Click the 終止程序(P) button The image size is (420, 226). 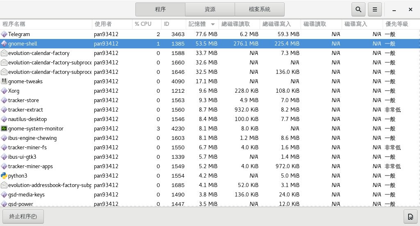click(23, 216)
